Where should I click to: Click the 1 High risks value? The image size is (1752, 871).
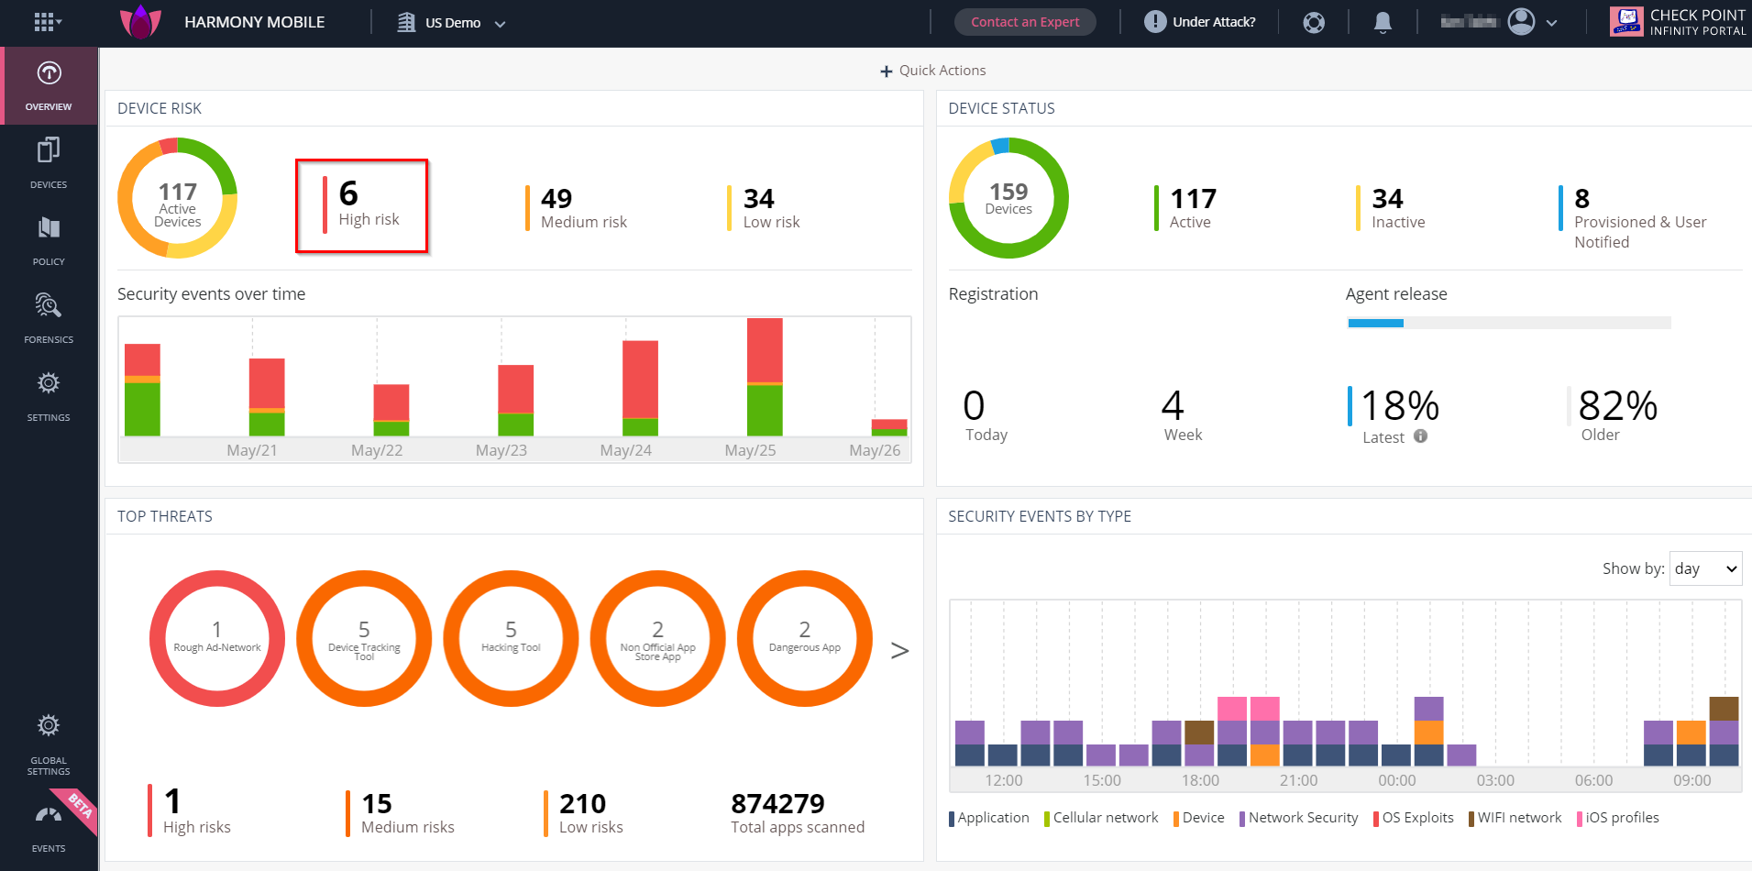(x=190, y=811)
